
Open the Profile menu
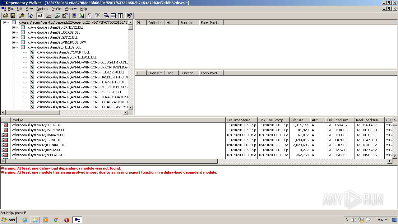[56, 9]
